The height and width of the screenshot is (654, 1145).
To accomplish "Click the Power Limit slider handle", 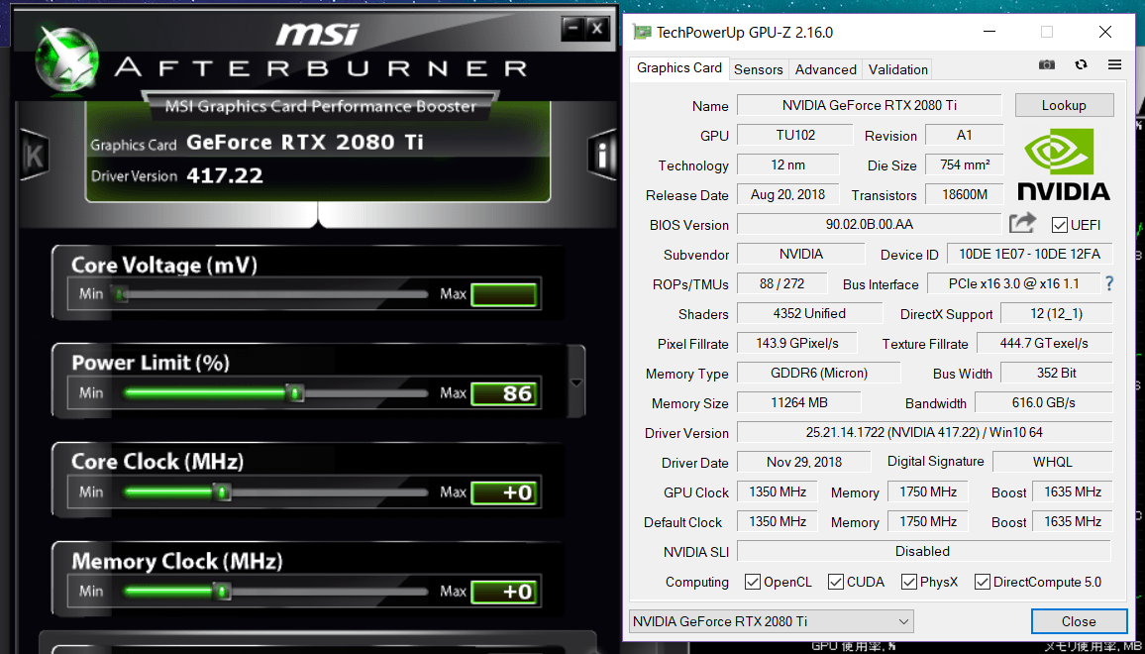I will tap(294, 393).
